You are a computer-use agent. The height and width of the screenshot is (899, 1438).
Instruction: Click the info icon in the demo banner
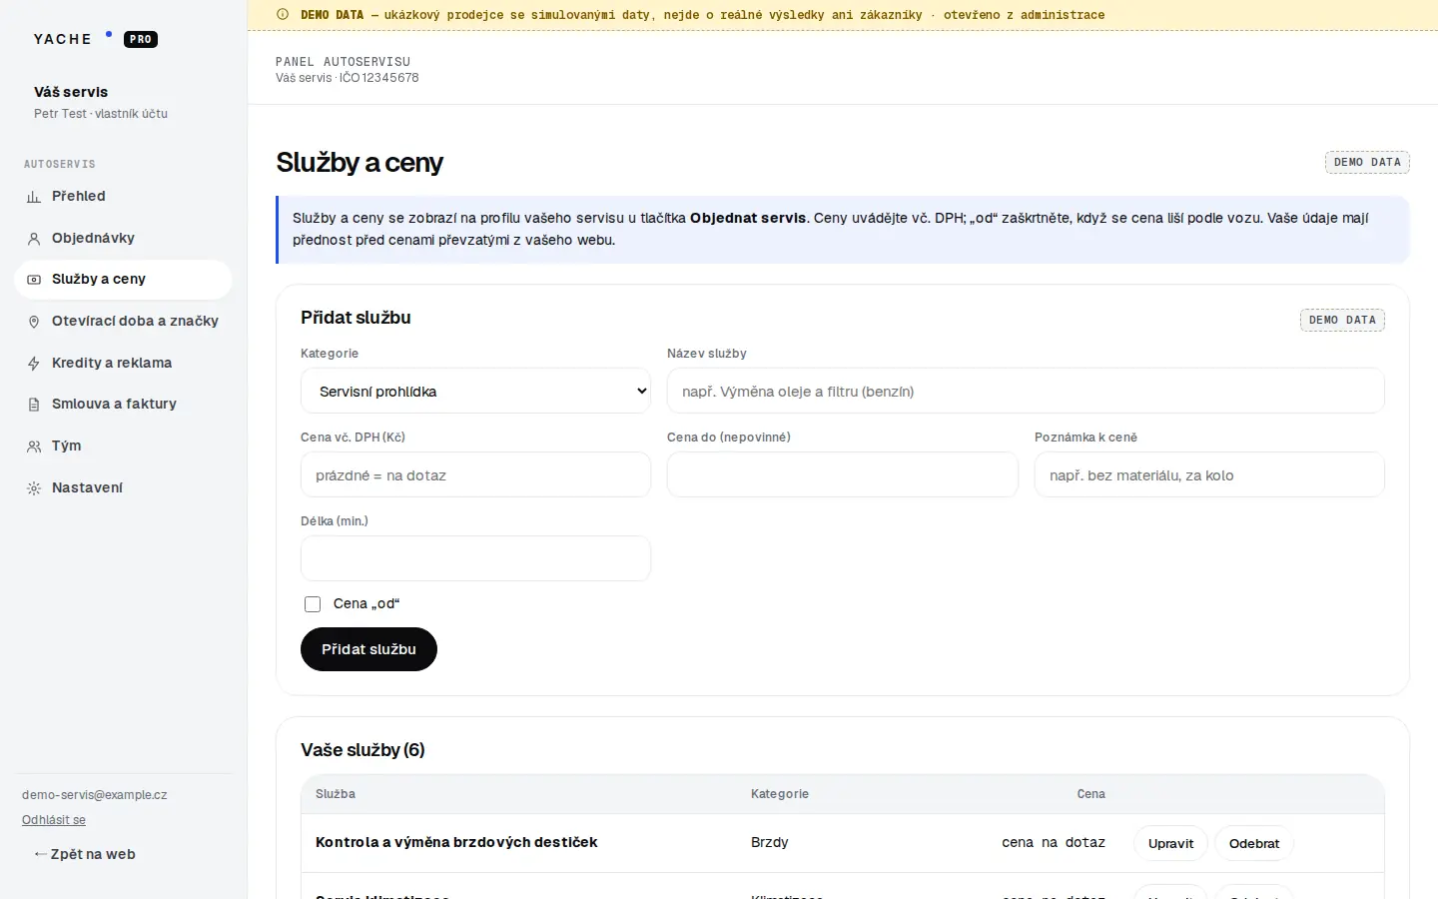pyautogui.click(x=283, y=15)
